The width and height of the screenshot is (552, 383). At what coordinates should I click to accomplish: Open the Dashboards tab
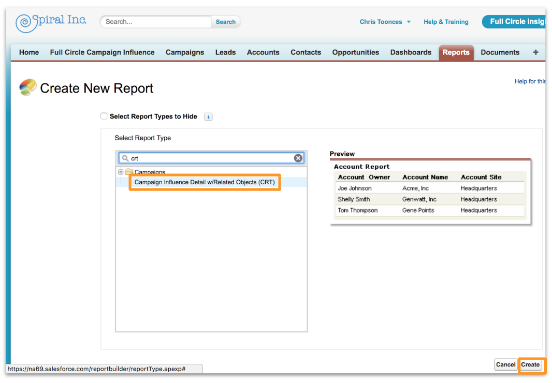click(411, 52)
